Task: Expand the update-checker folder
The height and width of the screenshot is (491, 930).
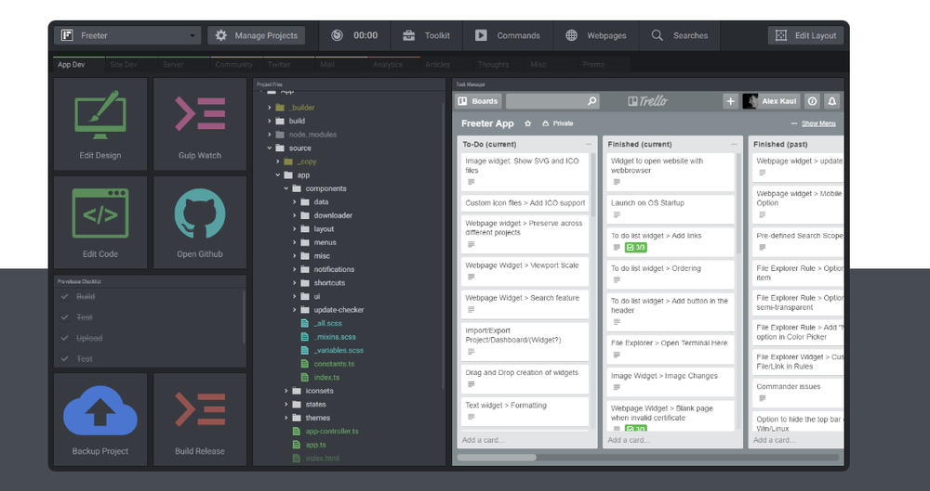Action: click(294, 310)
